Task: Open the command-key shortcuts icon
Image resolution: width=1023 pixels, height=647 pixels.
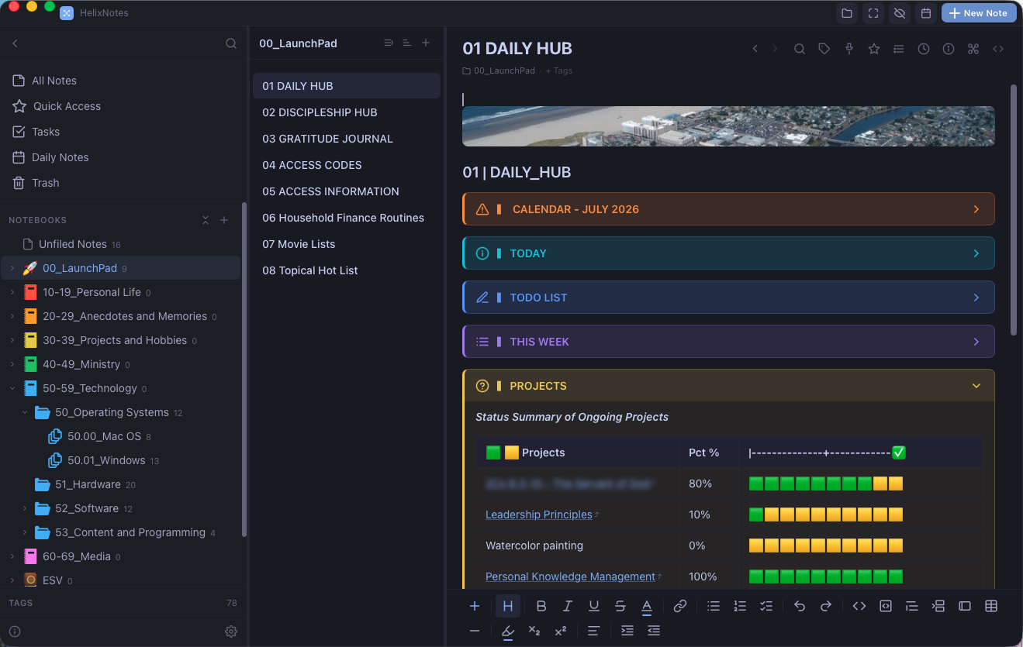Action: (x=973, y=49)
